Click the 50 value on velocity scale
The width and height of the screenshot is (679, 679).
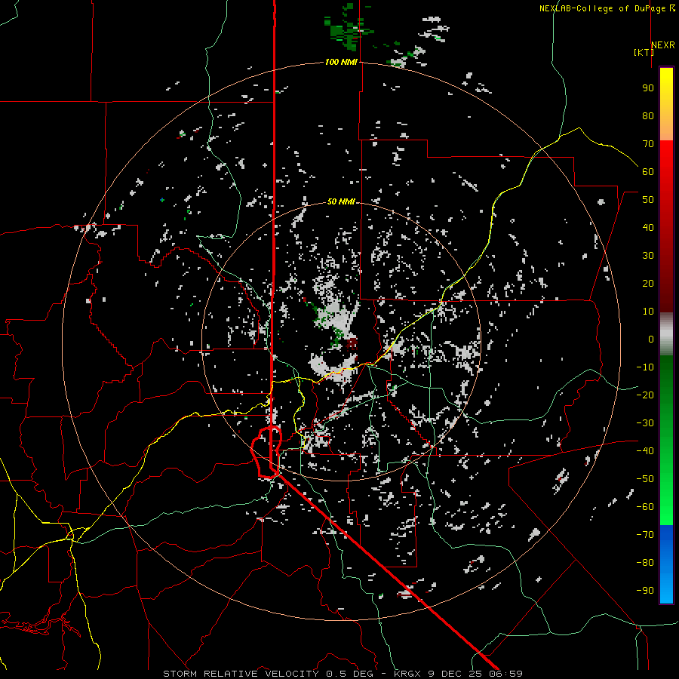(x=648, y=200)
